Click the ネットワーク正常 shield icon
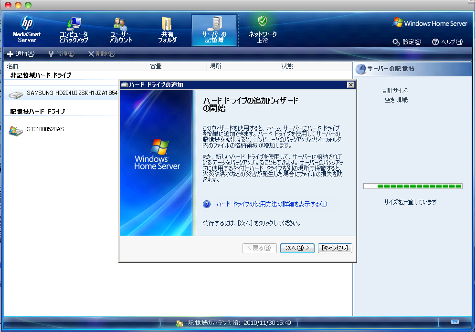This screenshot has width=475, height=332. pyautogui.click(x=263, y=21)
